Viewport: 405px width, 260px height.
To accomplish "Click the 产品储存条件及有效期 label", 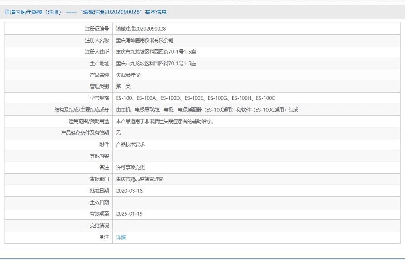I will (x=85, y=133).
